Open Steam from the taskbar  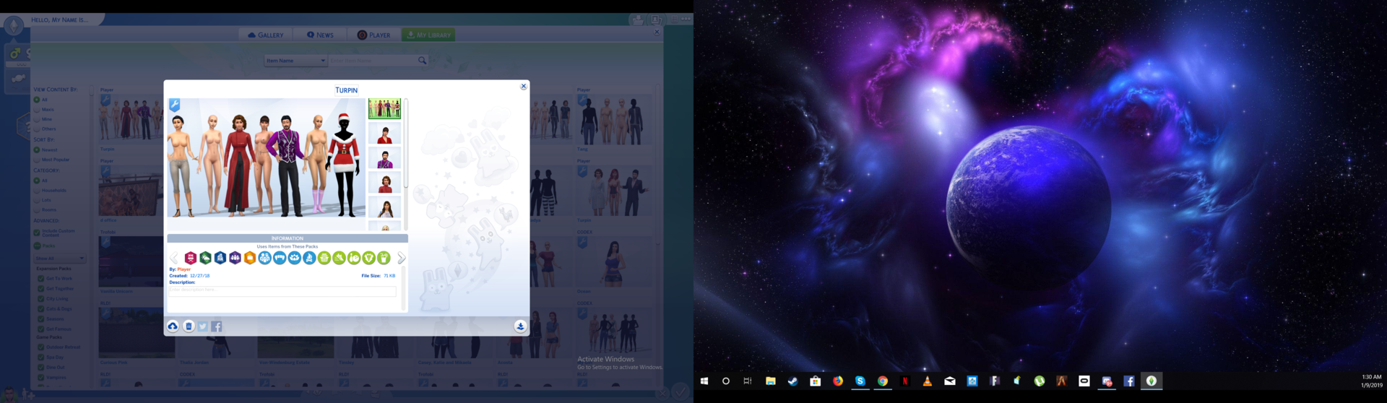[x=793, y=381]
